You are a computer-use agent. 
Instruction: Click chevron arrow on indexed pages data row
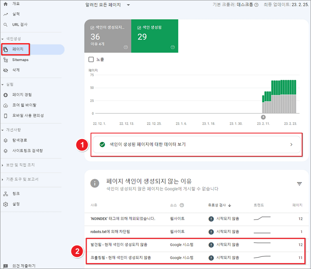point(291,144)
